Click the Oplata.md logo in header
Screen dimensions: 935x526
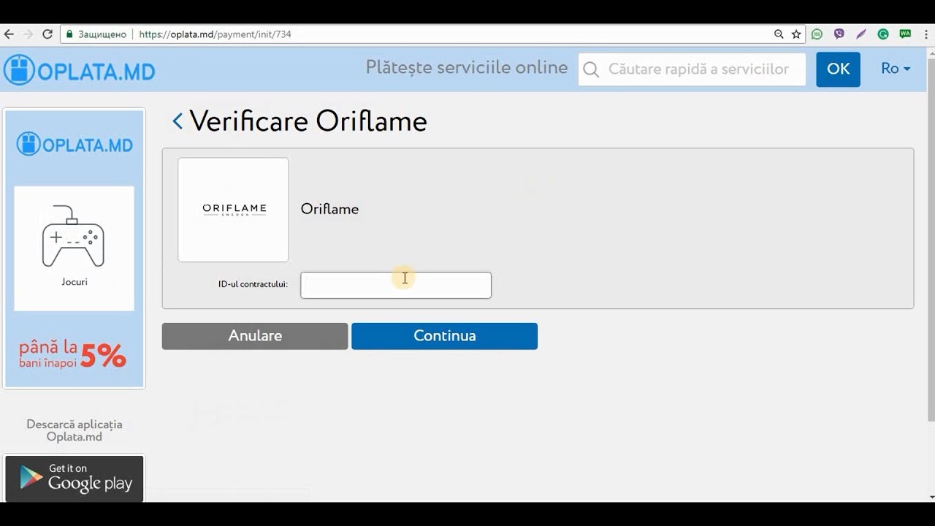point(80,70)
